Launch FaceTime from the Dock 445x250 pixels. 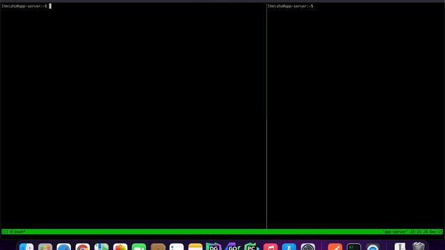pos(139,247)
